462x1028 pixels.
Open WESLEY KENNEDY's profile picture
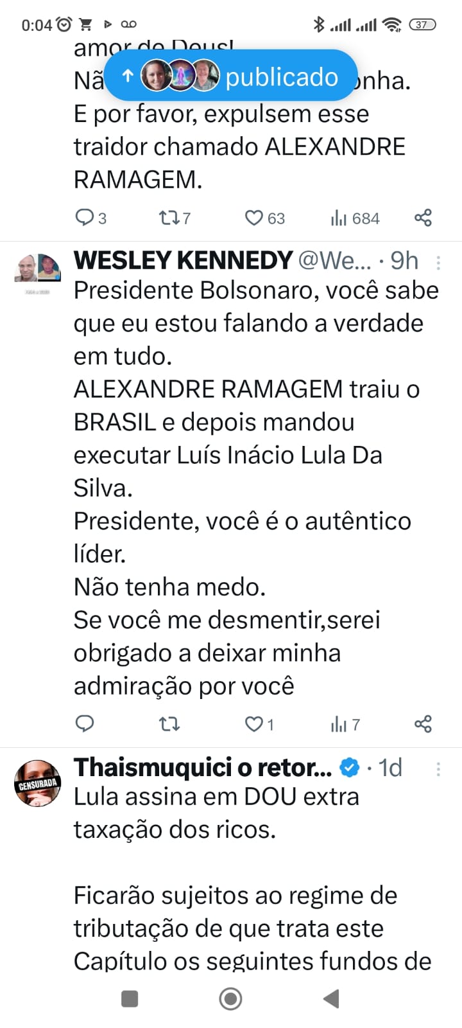pyautogui.click(x=38, y=268)
